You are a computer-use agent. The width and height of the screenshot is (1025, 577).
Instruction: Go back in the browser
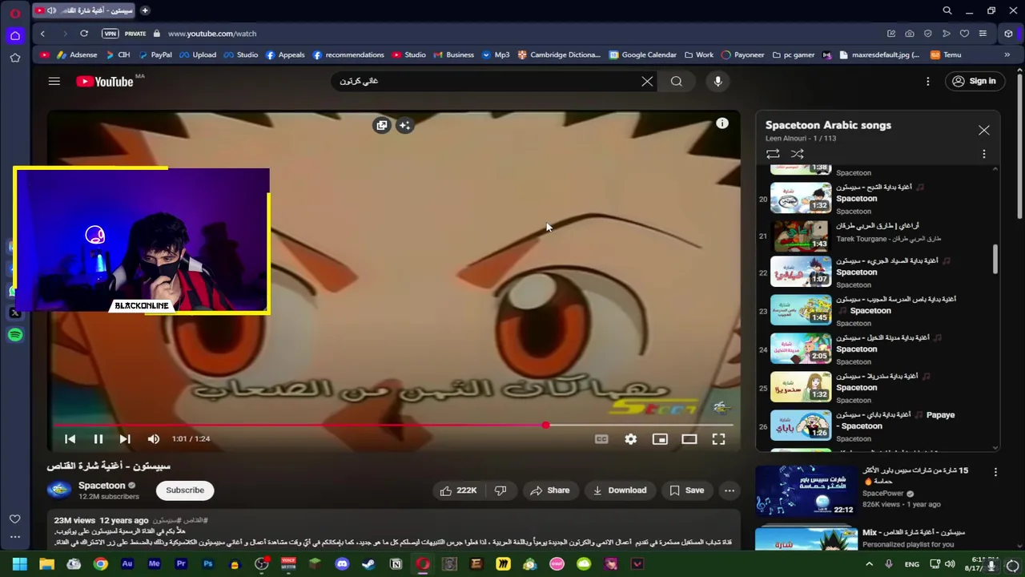(42, 34)
